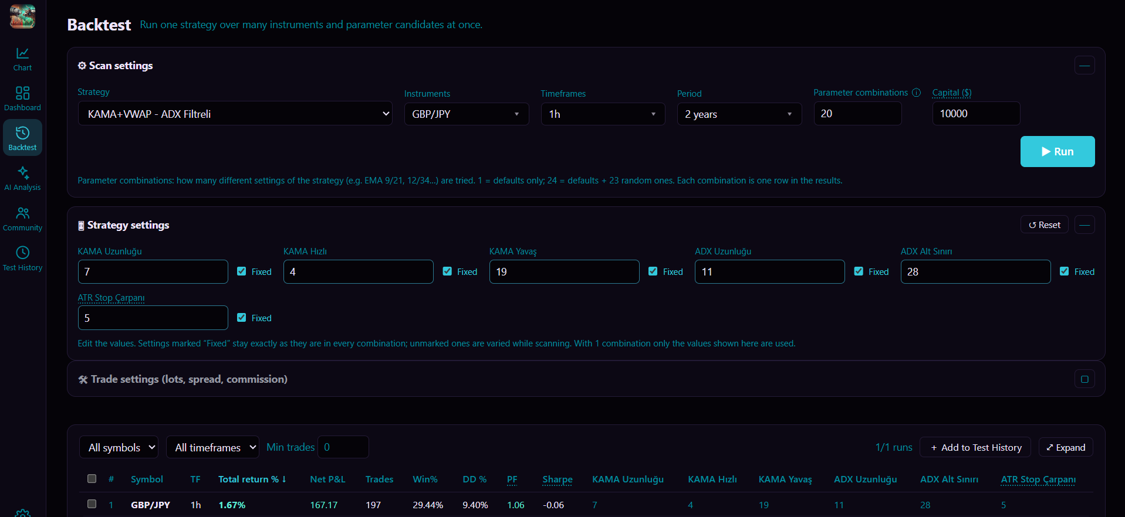Go to Community section
The height and width of the screenshot is (517, 1125).
tap(22, 219)
